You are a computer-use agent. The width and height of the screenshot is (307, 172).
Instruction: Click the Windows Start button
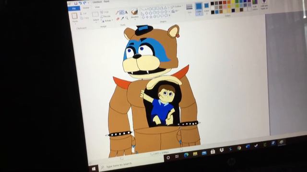click(x=94, y=169)
